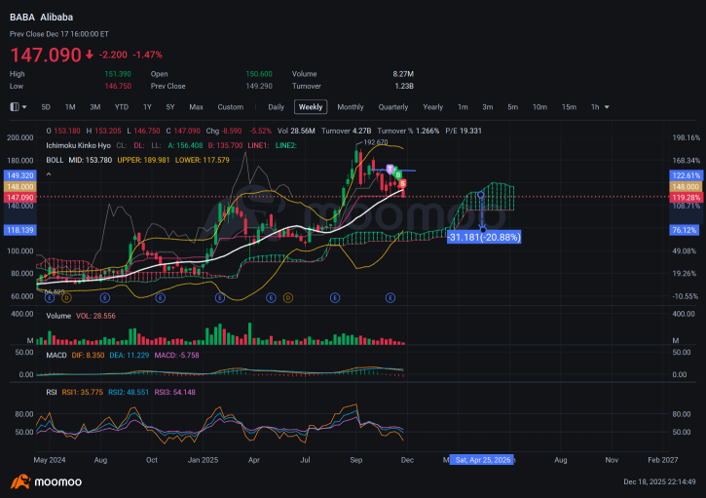
Task: Click the 76.12% tag on right axis
Action: [x=686, y=230]
